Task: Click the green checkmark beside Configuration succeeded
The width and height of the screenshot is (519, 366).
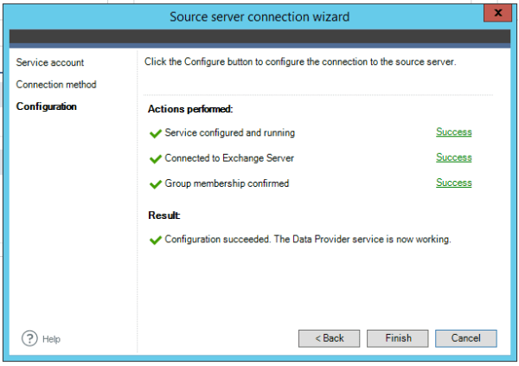Action: [x=156, y=239]
